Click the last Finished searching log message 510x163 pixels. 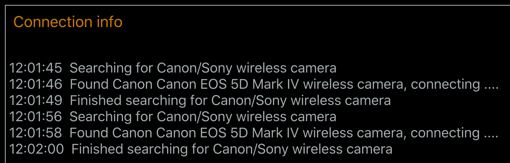pyautogui.click(x=232, y=149)
